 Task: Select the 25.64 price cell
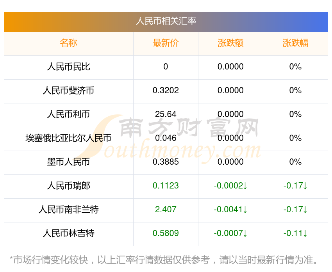(x=166, y=114)
